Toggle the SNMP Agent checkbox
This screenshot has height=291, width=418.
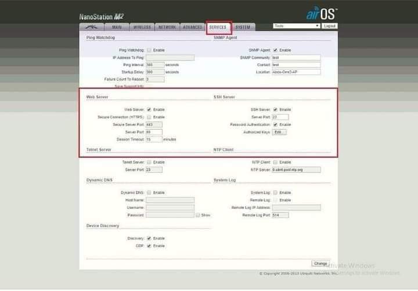[x=275, y=50]
